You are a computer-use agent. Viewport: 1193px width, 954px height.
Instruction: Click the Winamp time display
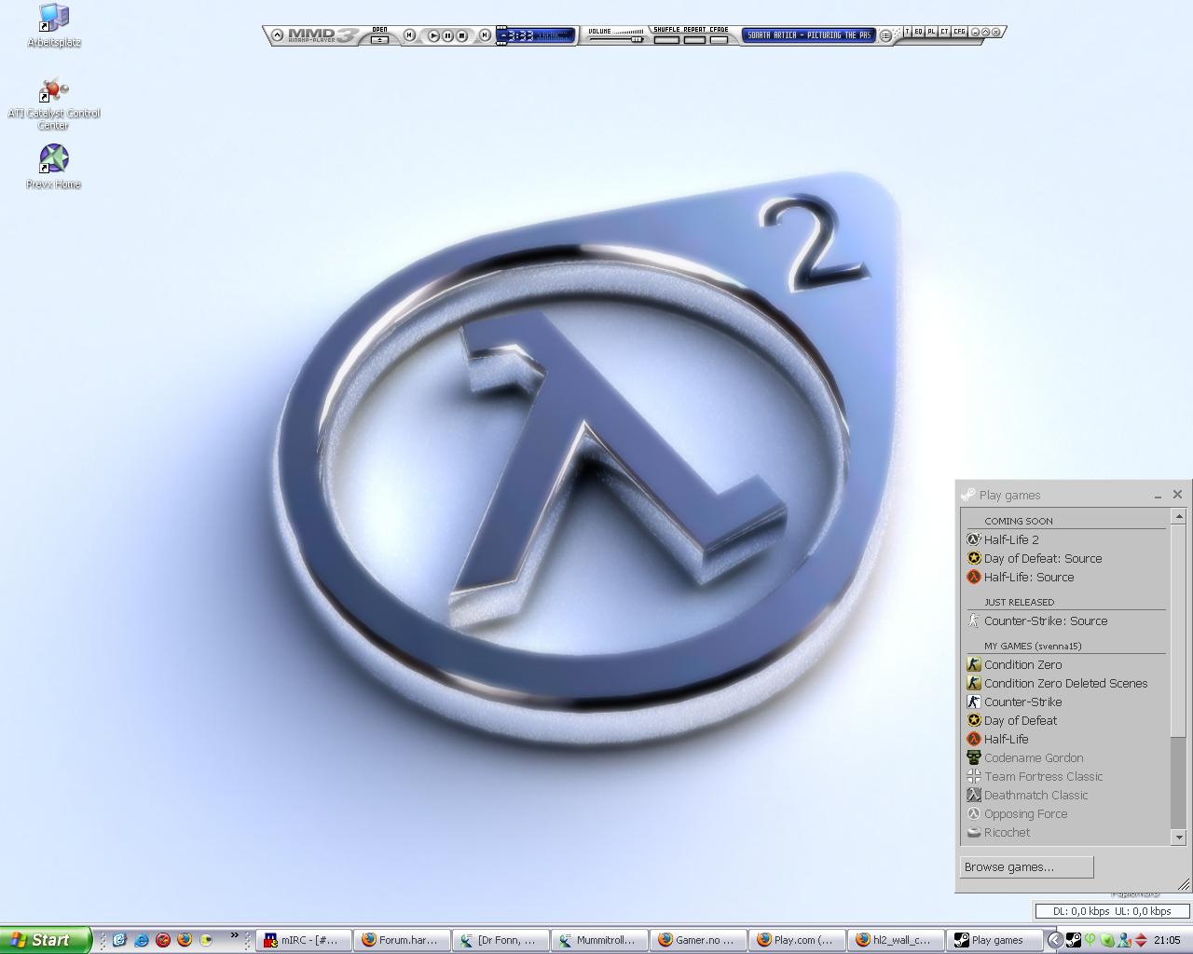point(537,35)
